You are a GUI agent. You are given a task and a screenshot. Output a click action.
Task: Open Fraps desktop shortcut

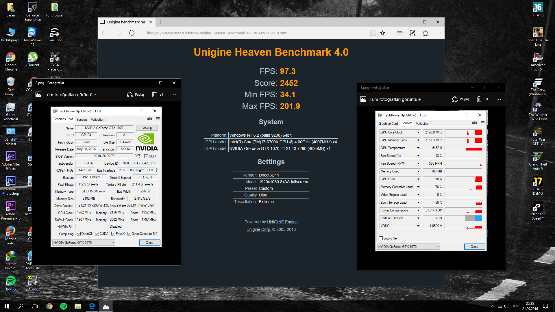pos(33,283)
